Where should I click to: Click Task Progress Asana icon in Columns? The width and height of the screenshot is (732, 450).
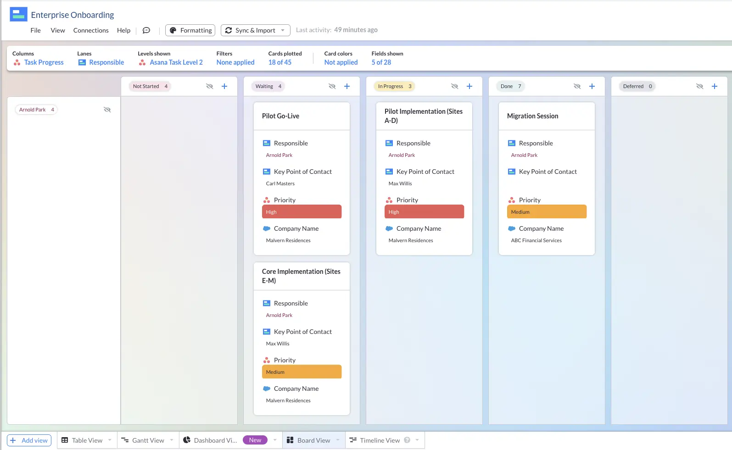pos(17,62)
